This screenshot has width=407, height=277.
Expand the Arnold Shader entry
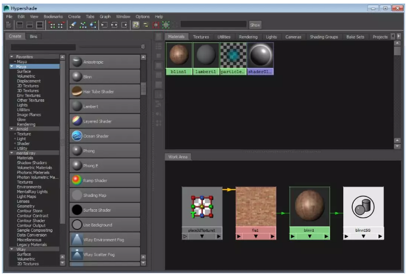click(x=15, y=143)
